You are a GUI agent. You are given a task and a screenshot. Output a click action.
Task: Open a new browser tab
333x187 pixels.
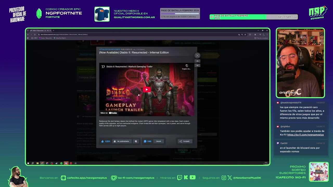[54, 30]
